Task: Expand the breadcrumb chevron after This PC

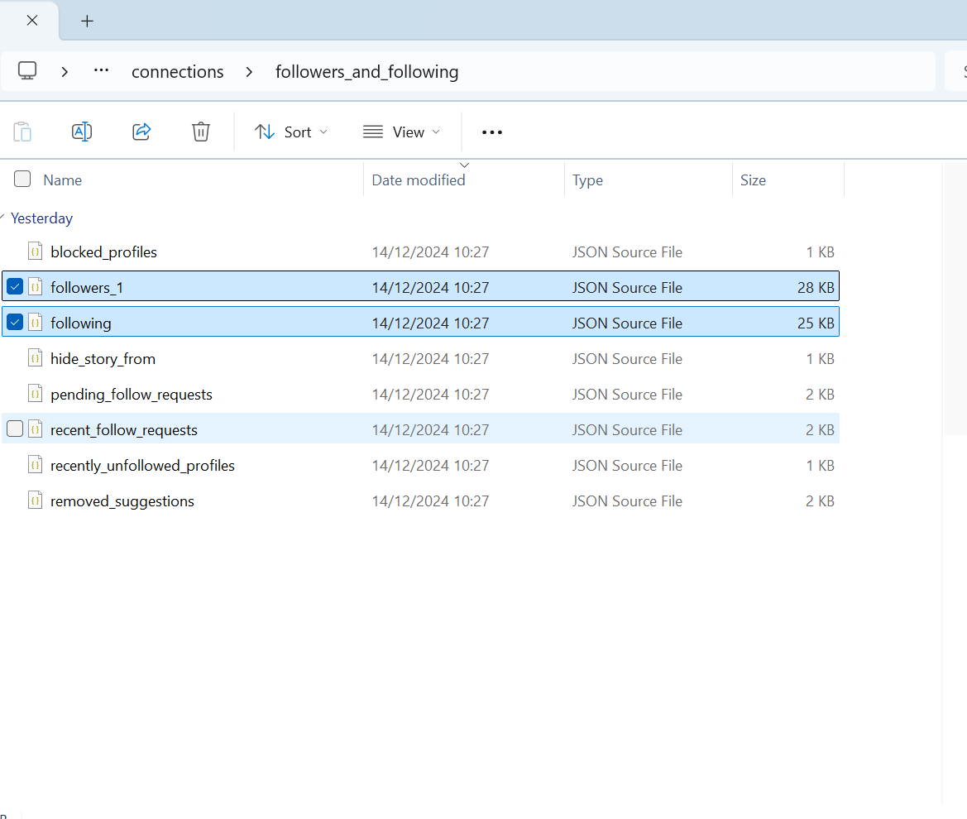Action: 65,71
